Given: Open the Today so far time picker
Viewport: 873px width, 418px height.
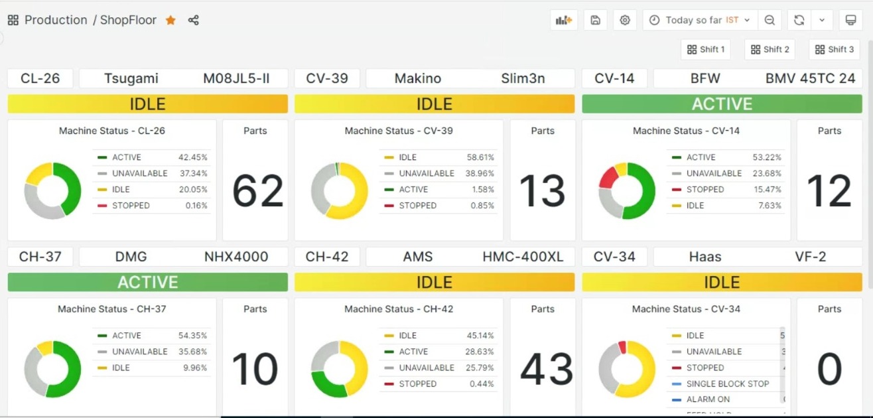Looking at the screenshot, I should click(x=699, y=20).
